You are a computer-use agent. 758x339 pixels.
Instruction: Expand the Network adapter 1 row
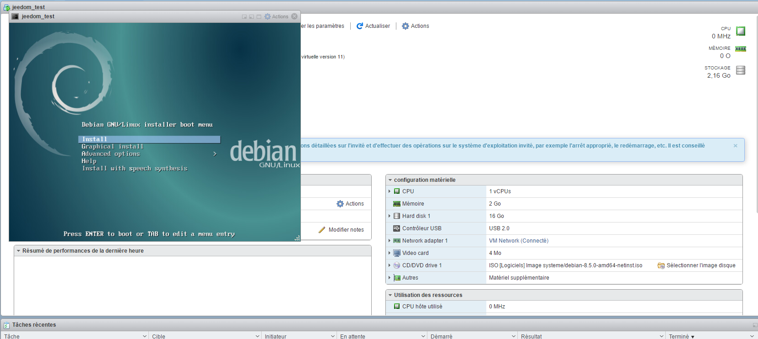(x=390, y=241)
